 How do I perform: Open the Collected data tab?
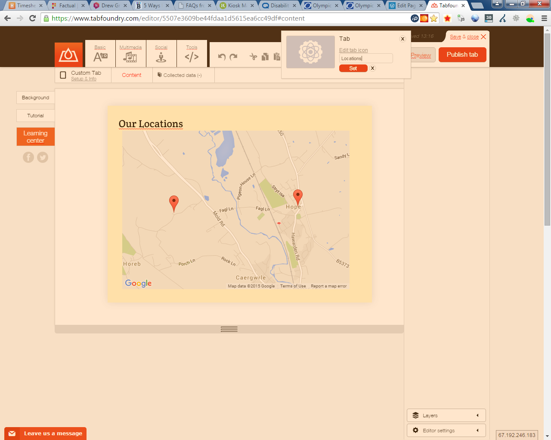(180, 75)
